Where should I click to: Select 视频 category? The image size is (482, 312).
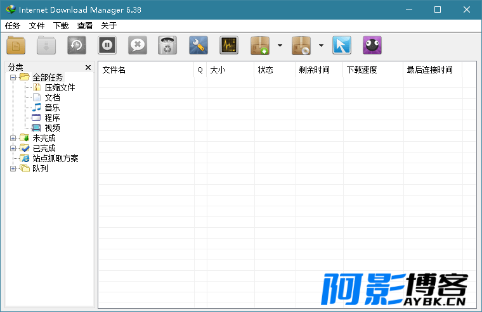52,128
